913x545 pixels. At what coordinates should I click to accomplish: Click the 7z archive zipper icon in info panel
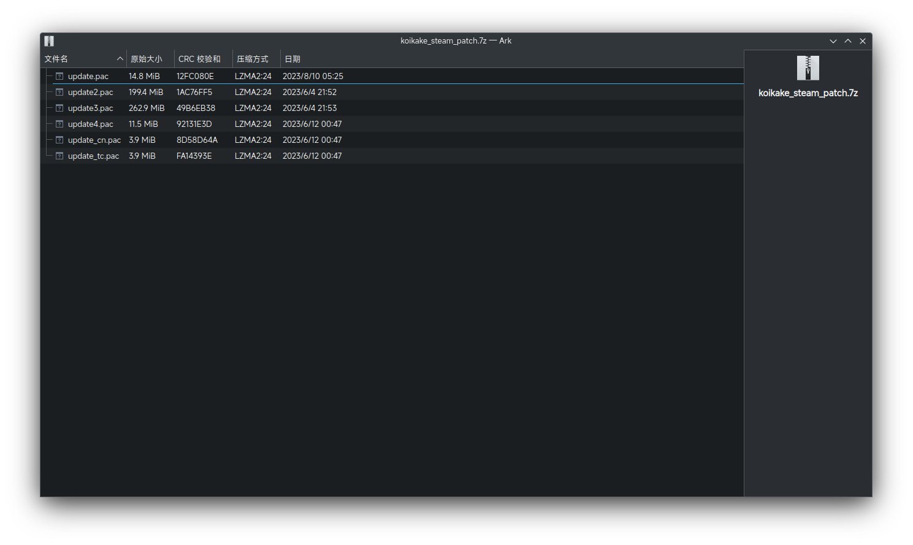[808, 68]
